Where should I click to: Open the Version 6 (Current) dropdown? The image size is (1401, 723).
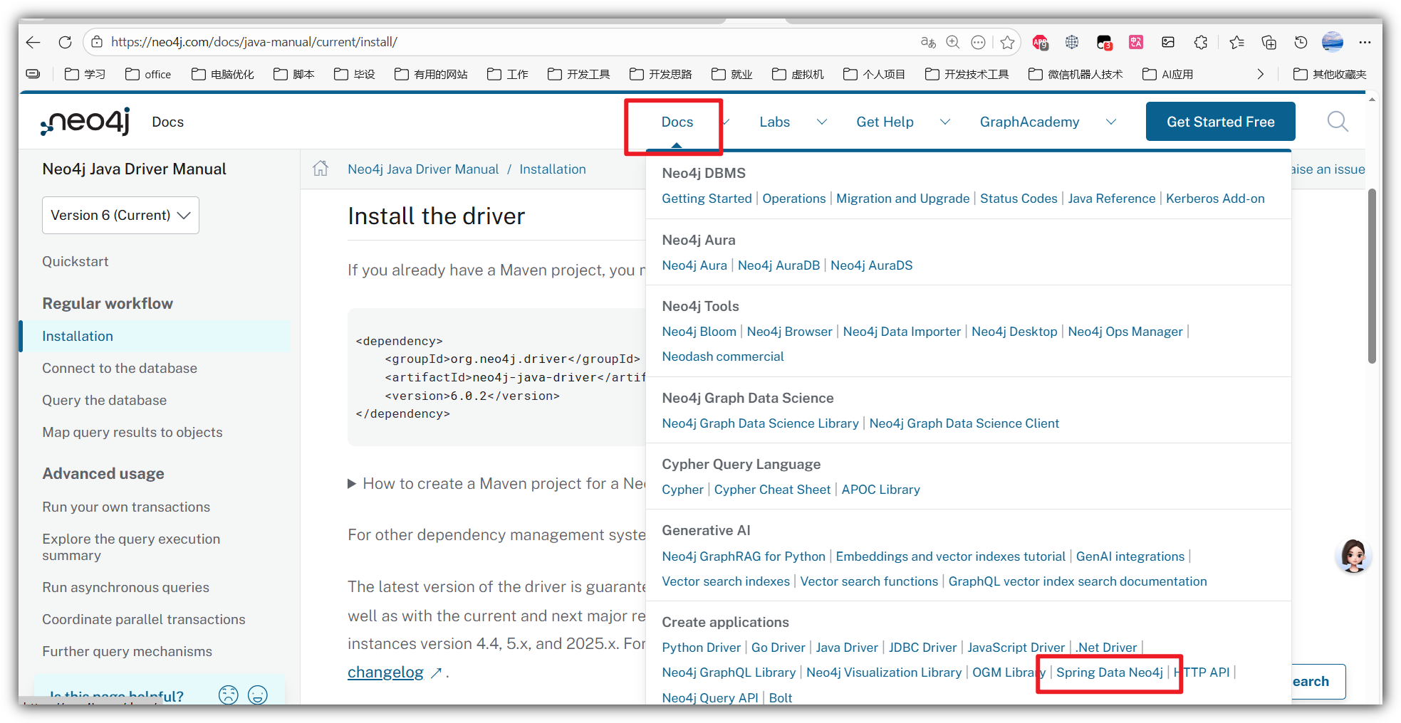tap(120, 215)
